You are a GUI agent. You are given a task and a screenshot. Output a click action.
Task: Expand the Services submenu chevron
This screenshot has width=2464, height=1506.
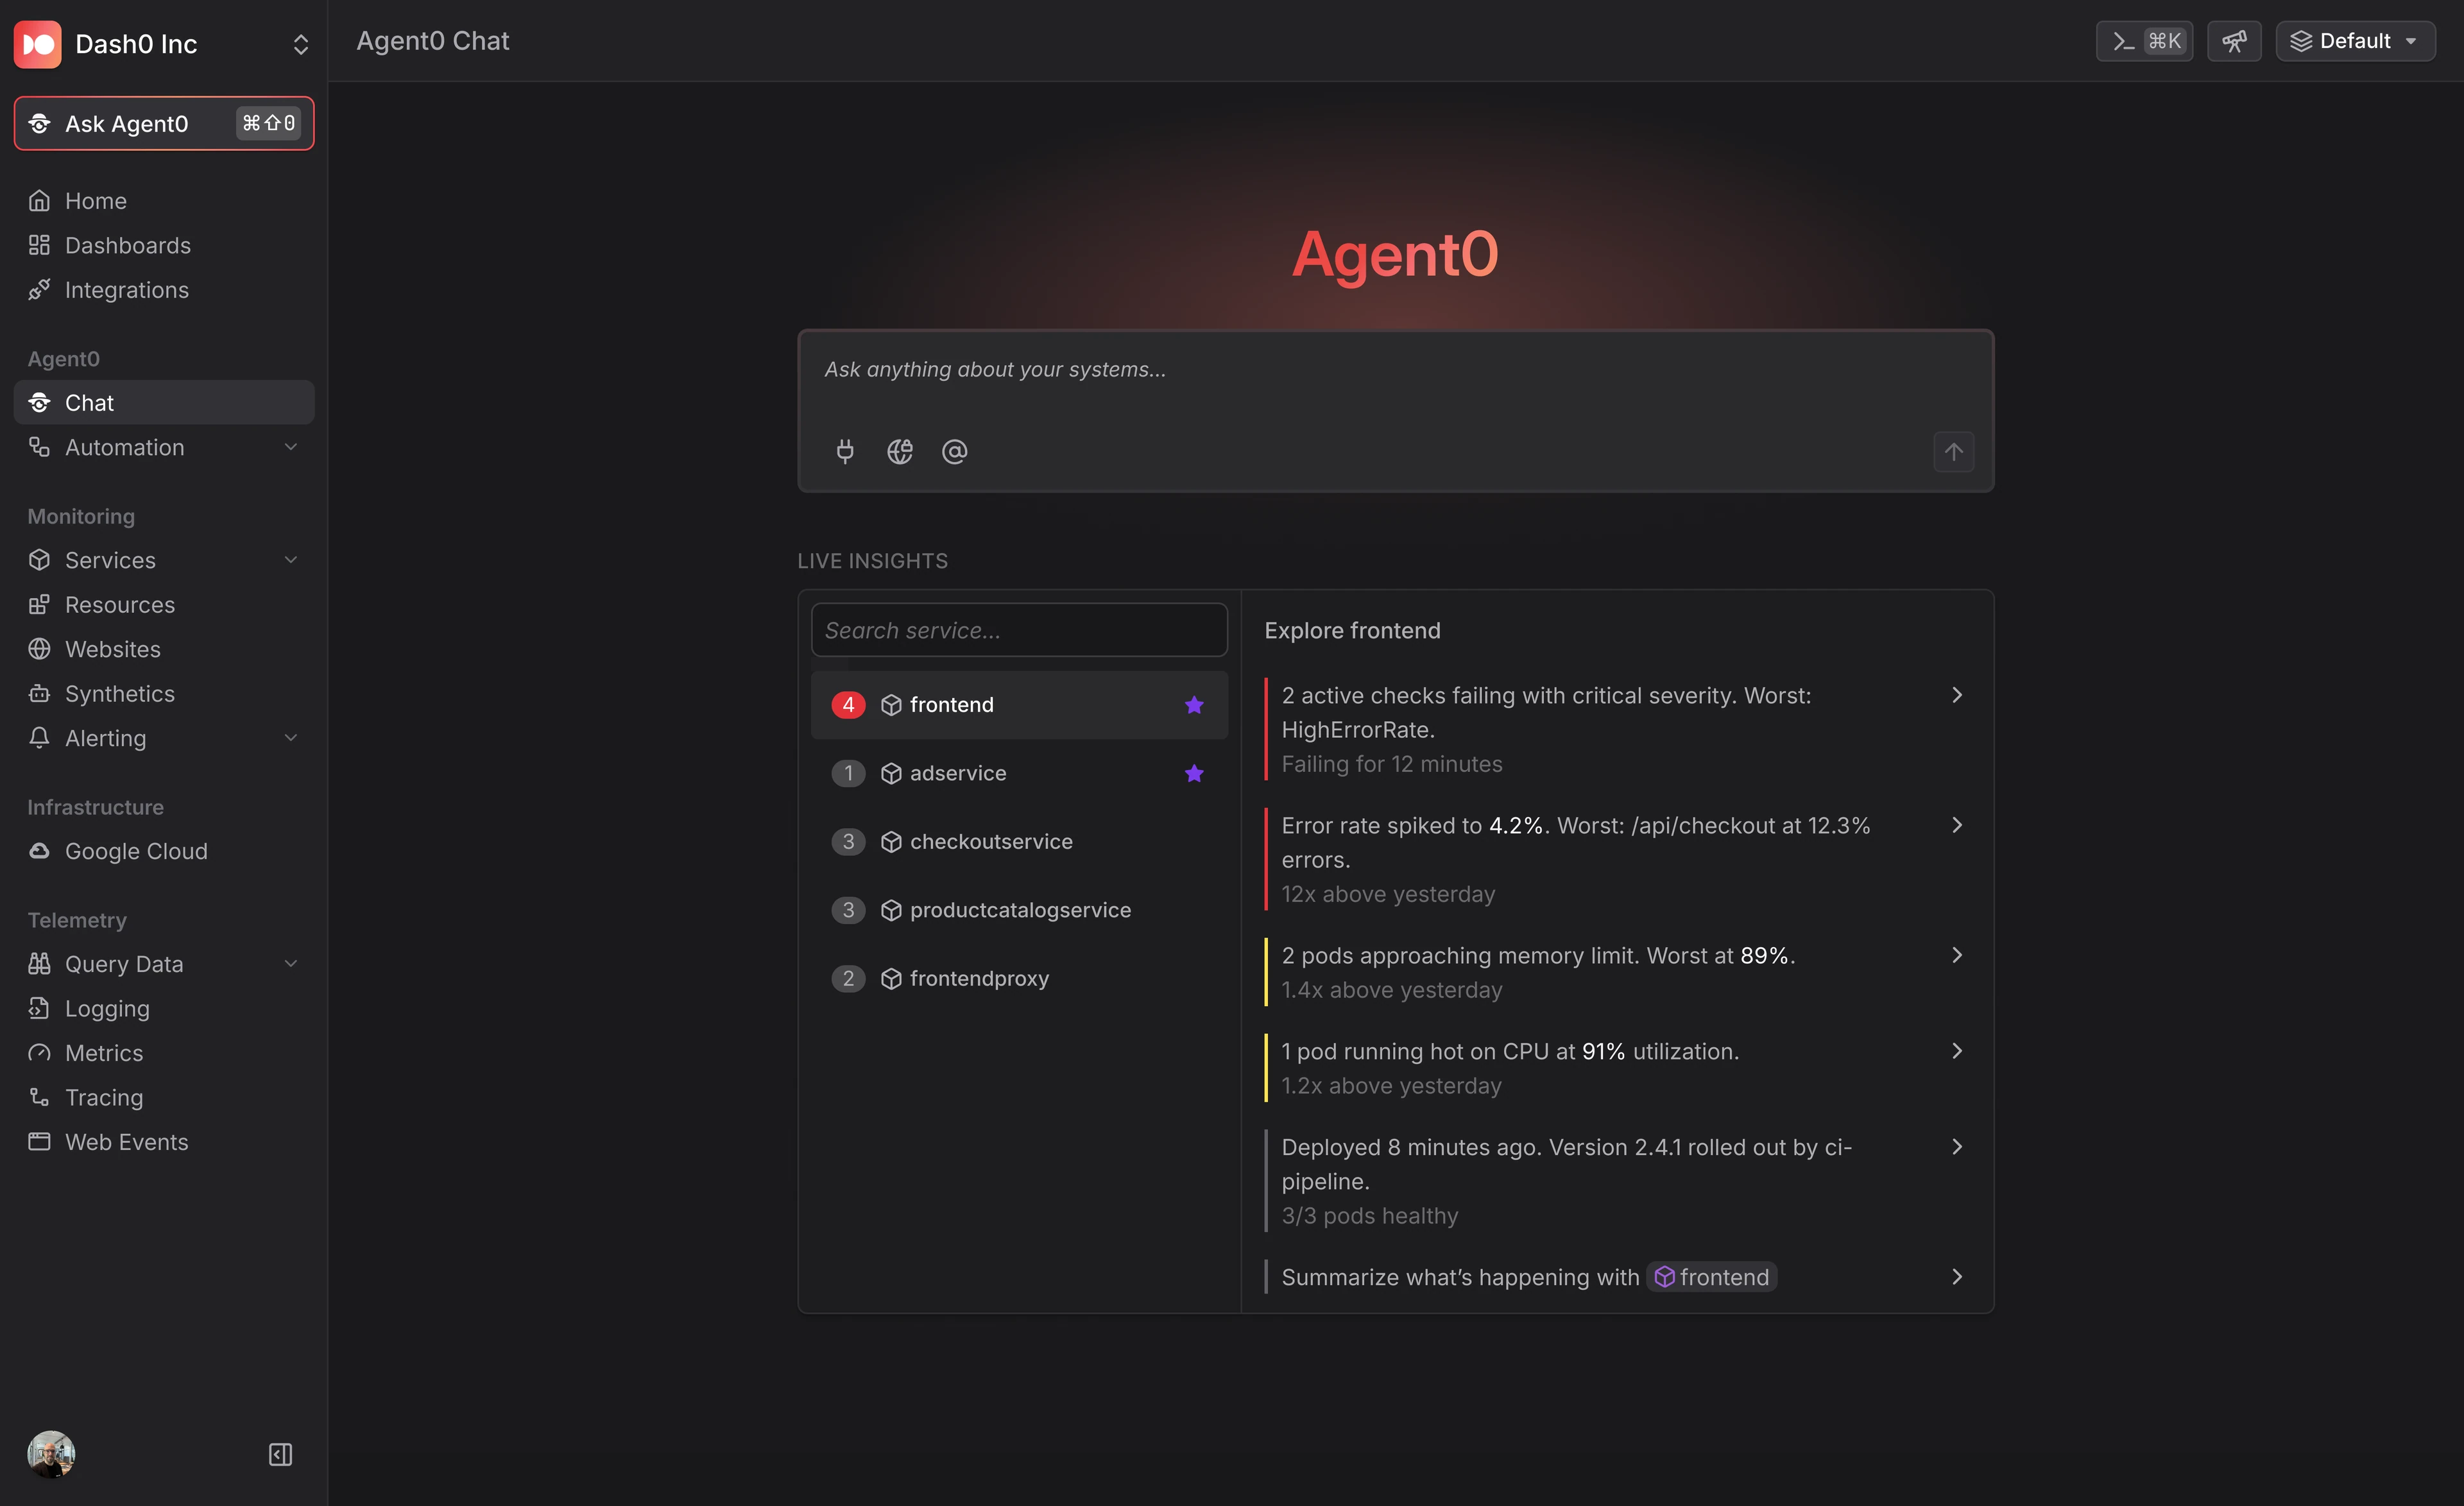[291, 560]
